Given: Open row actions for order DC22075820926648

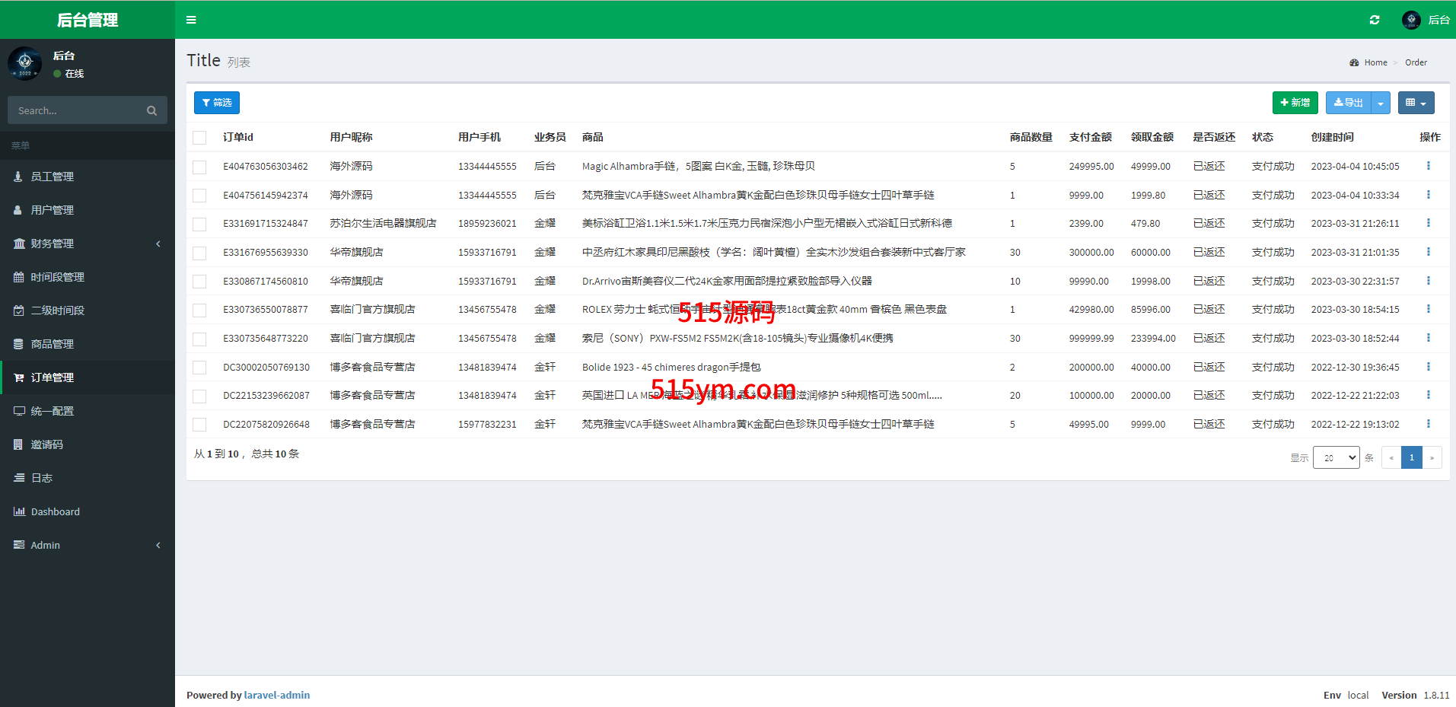Looking at the screenshot, I should pyautogui.click(x=1428, y=424).
